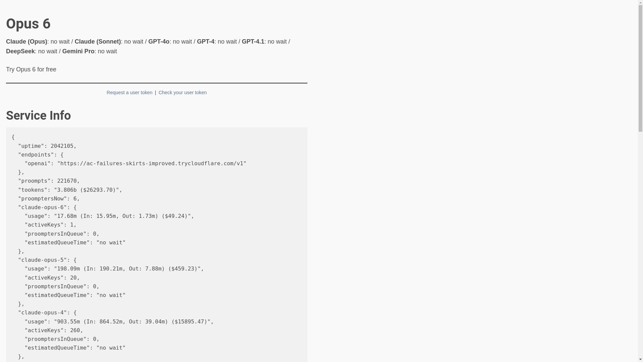Click the Service Info heading
The height and width of the screenshot is (362, 643).
point(39,116)
